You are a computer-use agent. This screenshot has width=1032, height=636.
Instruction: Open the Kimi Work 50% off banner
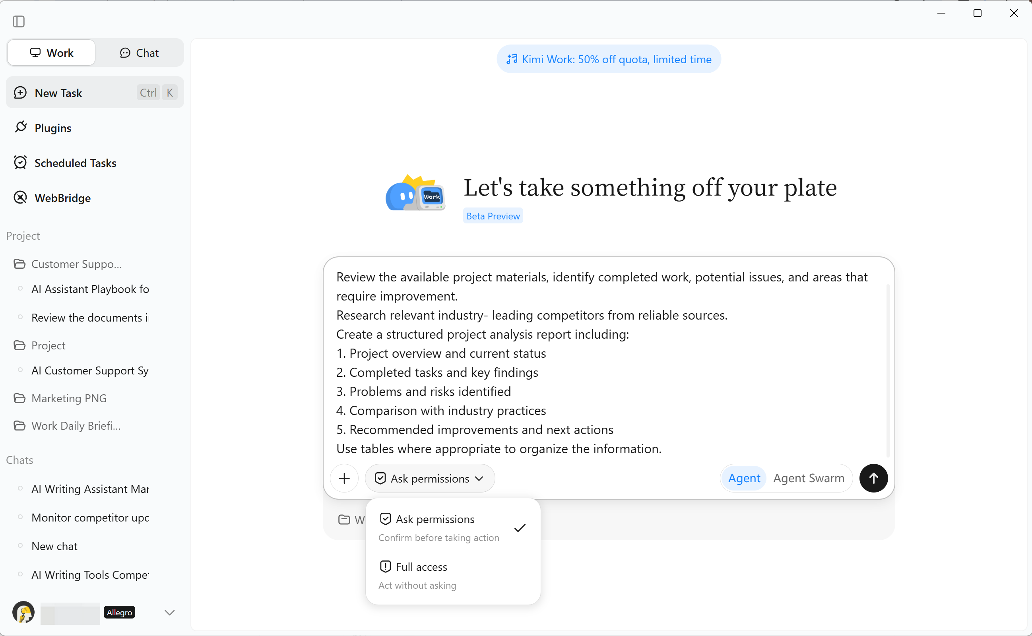click(609, 59)
